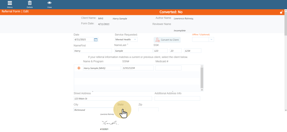The image size is (287, 132).
Task: Click the unlock padlock icon
Action: [x=281, y=12]
